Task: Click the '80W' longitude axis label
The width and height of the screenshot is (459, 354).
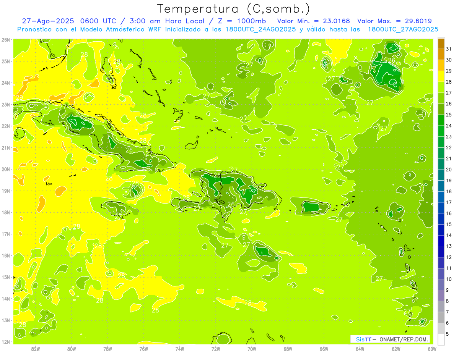Action: tap(72, 349)
